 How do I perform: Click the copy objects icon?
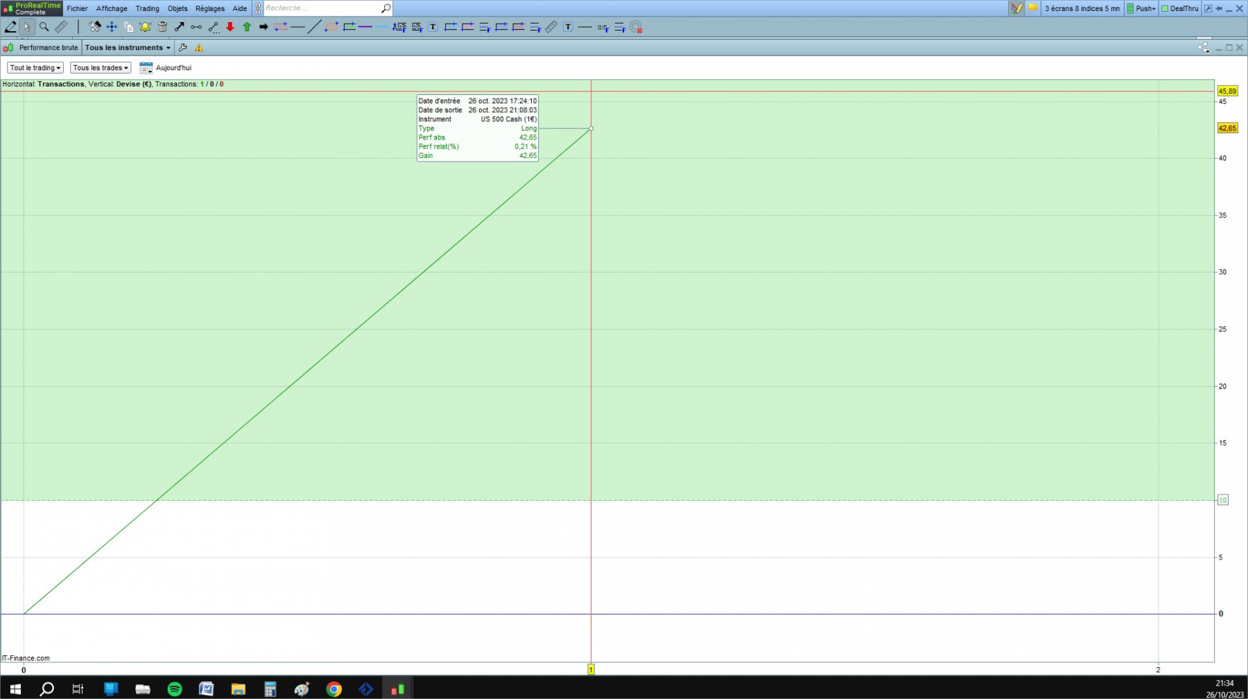[128, 27]
